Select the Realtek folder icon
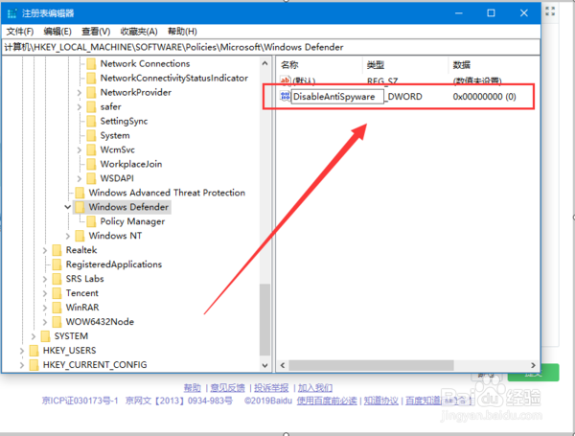Image resolution: width=575 pixels, height=436 pixels. coord(57,250)
